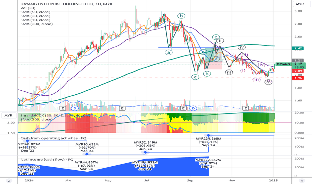Toggle the A auto-scale button at bottom right
The width and height of the screenshot is (312, 184).
302,181
